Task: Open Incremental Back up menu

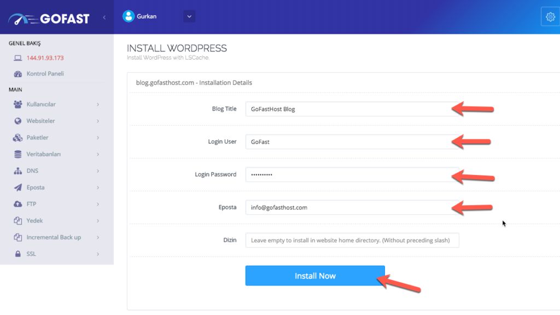Action: tap(54, 237)
